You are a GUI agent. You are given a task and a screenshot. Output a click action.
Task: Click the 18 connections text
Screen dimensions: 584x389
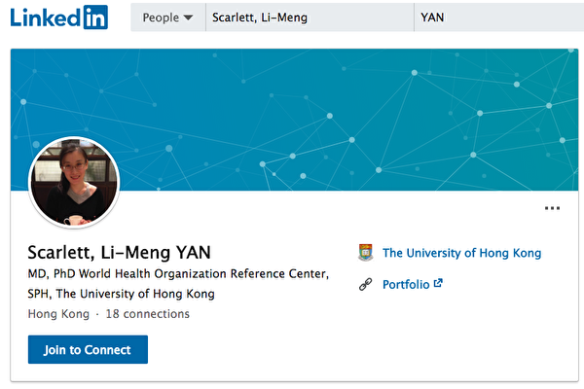coord(147,314)
